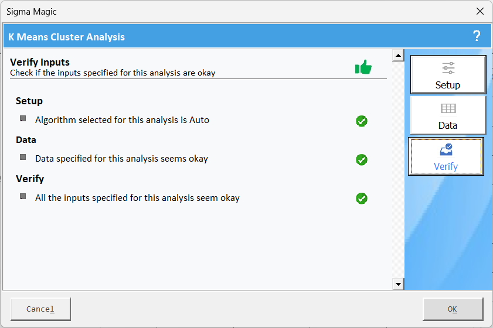Click the scroll down arrow
Screen dimensions: 493x328
point(399,284)
